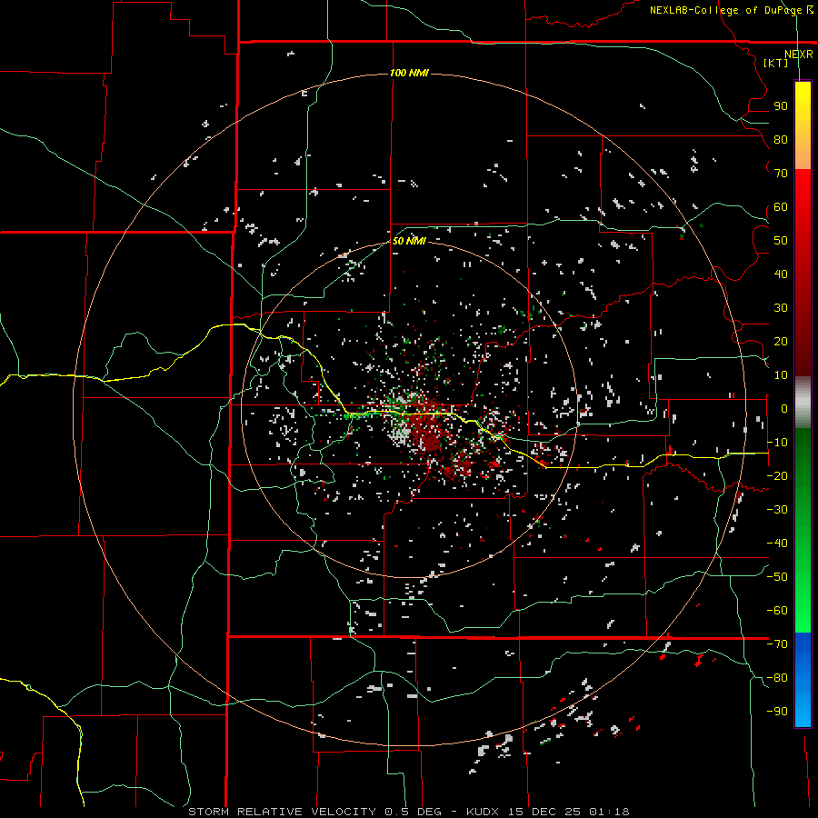Click the '-60' scale value label
Viewport: 818px width, 818px height.
[777, 611]
